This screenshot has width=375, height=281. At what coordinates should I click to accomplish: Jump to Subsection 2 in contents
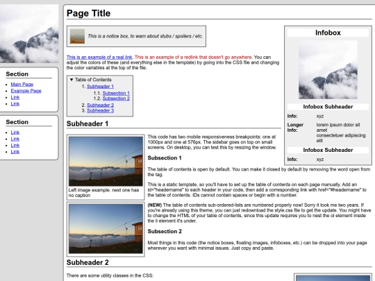point(116,99)
